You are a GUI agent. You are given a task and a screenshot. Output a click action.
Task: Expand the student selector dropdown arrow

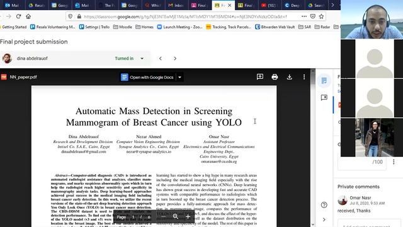tap(142, 59)
